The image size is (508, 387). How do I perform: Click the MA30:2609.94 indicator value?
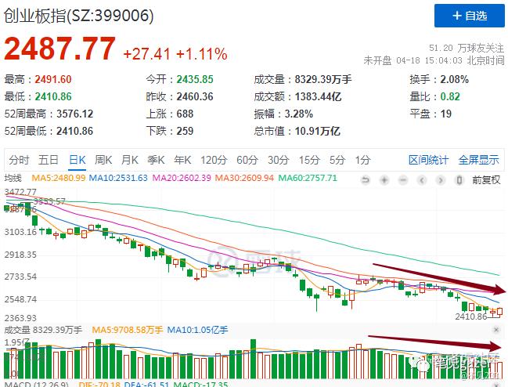tap(244, 178)
